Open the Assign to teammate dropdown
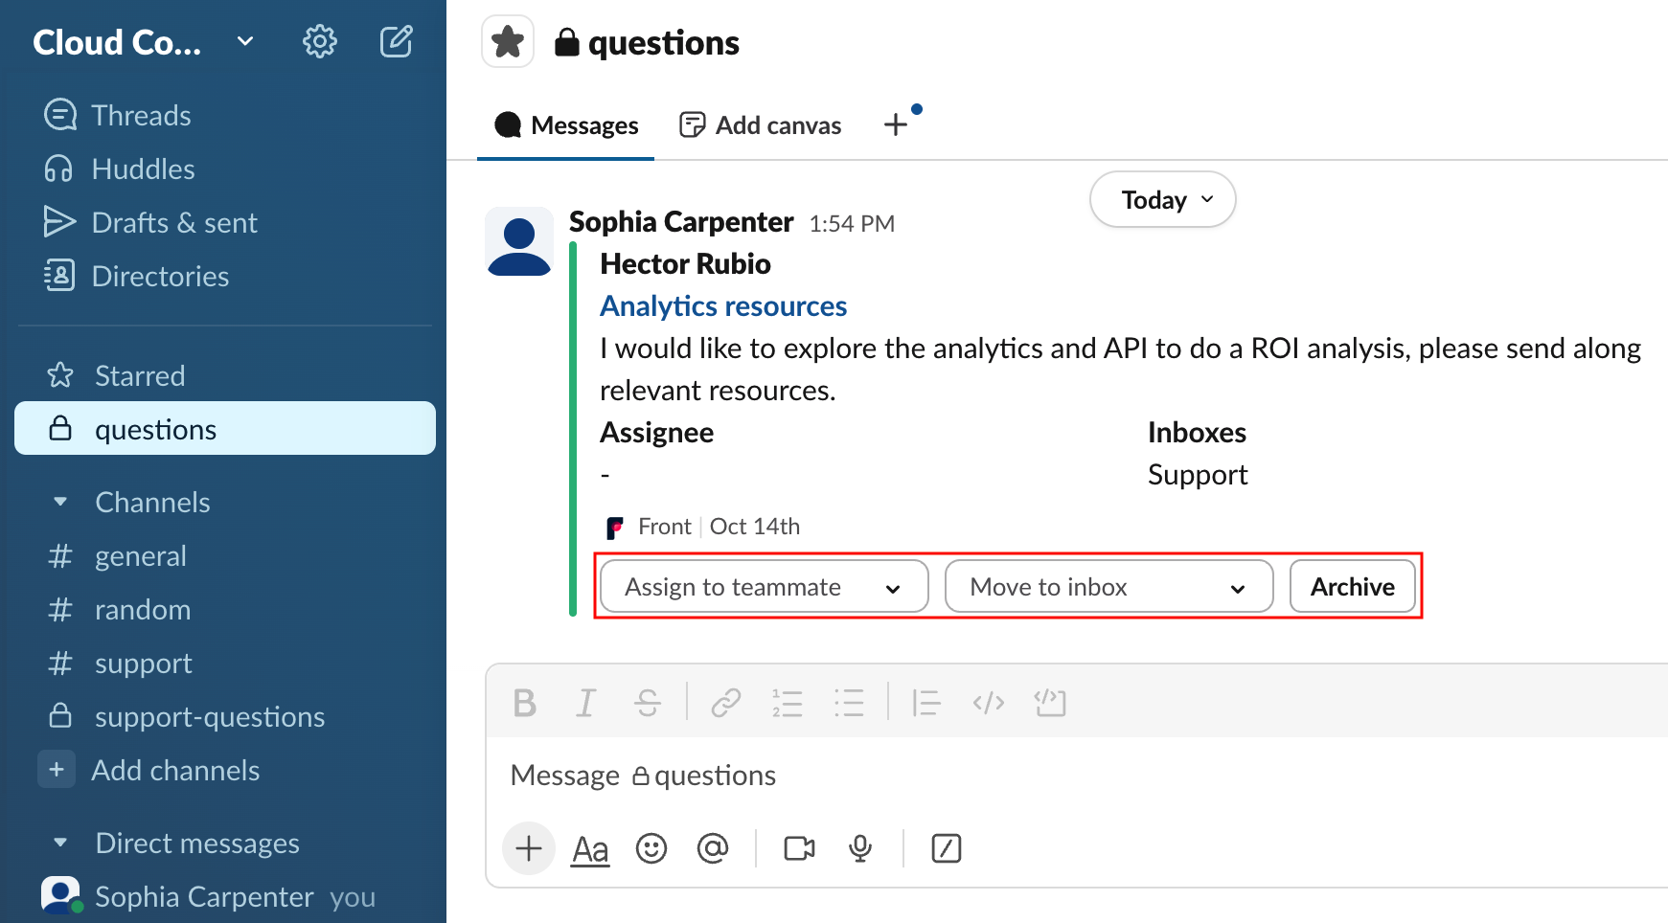 pos(764,587)
